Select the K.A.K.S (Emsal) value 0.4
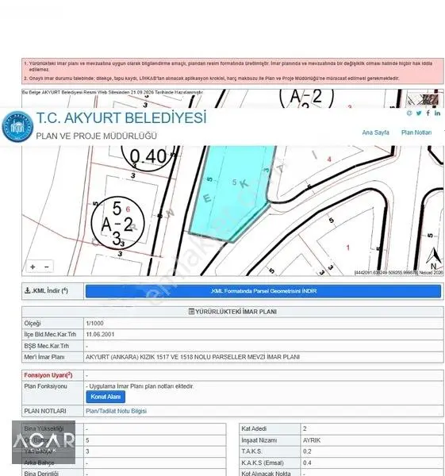This screenshot has height=476, width=445. (307, 463)
